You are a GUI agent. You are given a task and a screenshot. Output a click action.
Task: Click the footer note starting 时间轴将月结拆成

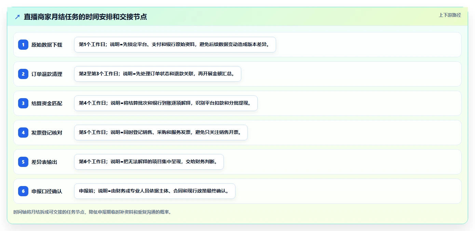92,212
